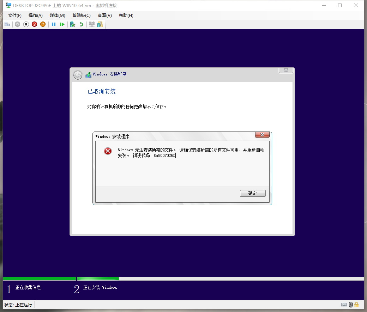The width and height of the screenshot is (367, 312).
Task: Open the 操作(A) menu
Action: coord(36,16)
